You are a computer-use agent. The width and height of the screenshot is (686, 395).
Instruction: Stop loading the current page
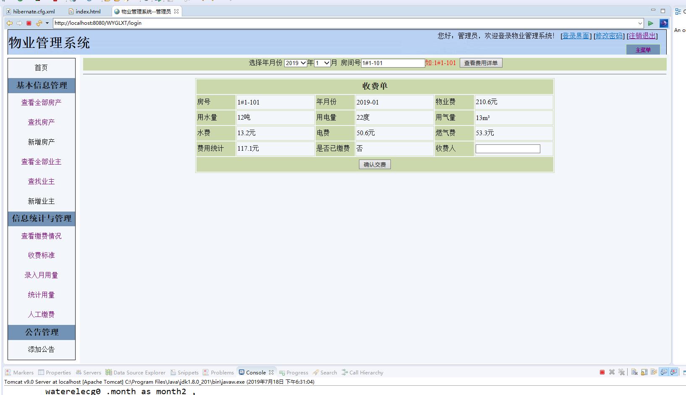pos(28,23)
